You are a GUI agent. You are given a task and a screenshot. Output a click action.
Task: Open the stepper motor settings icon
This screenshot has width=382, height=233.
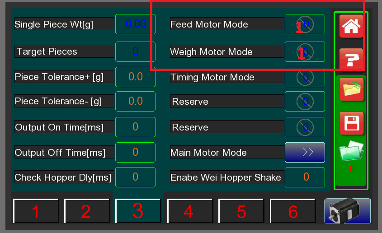click(x=347, y=211)
